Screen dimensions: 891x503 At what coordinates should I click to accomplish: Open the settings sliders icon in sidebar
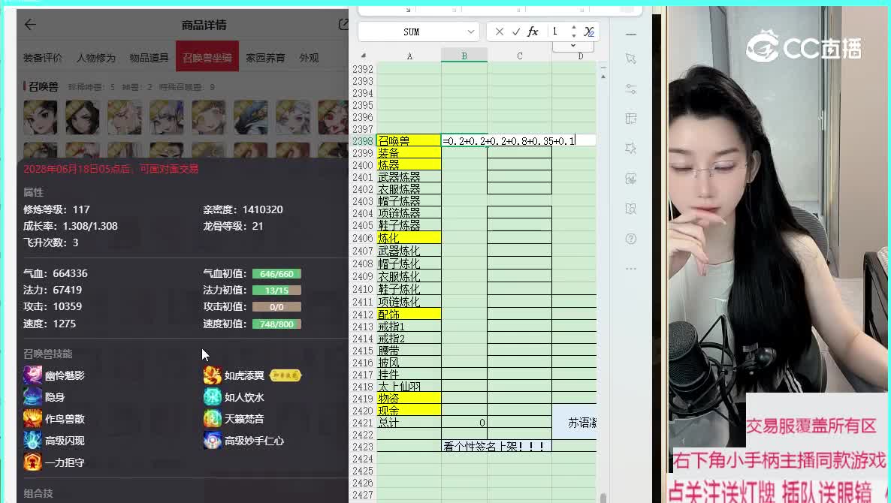tap(631, 89)
